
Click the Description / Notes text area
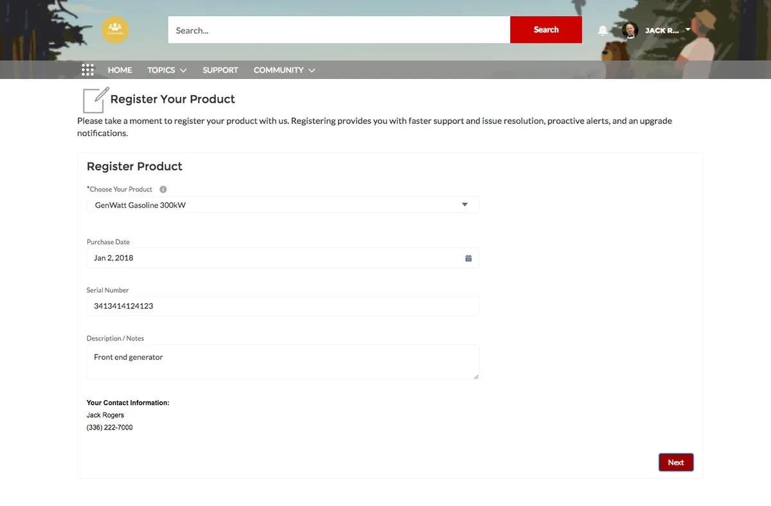[283, 362]
